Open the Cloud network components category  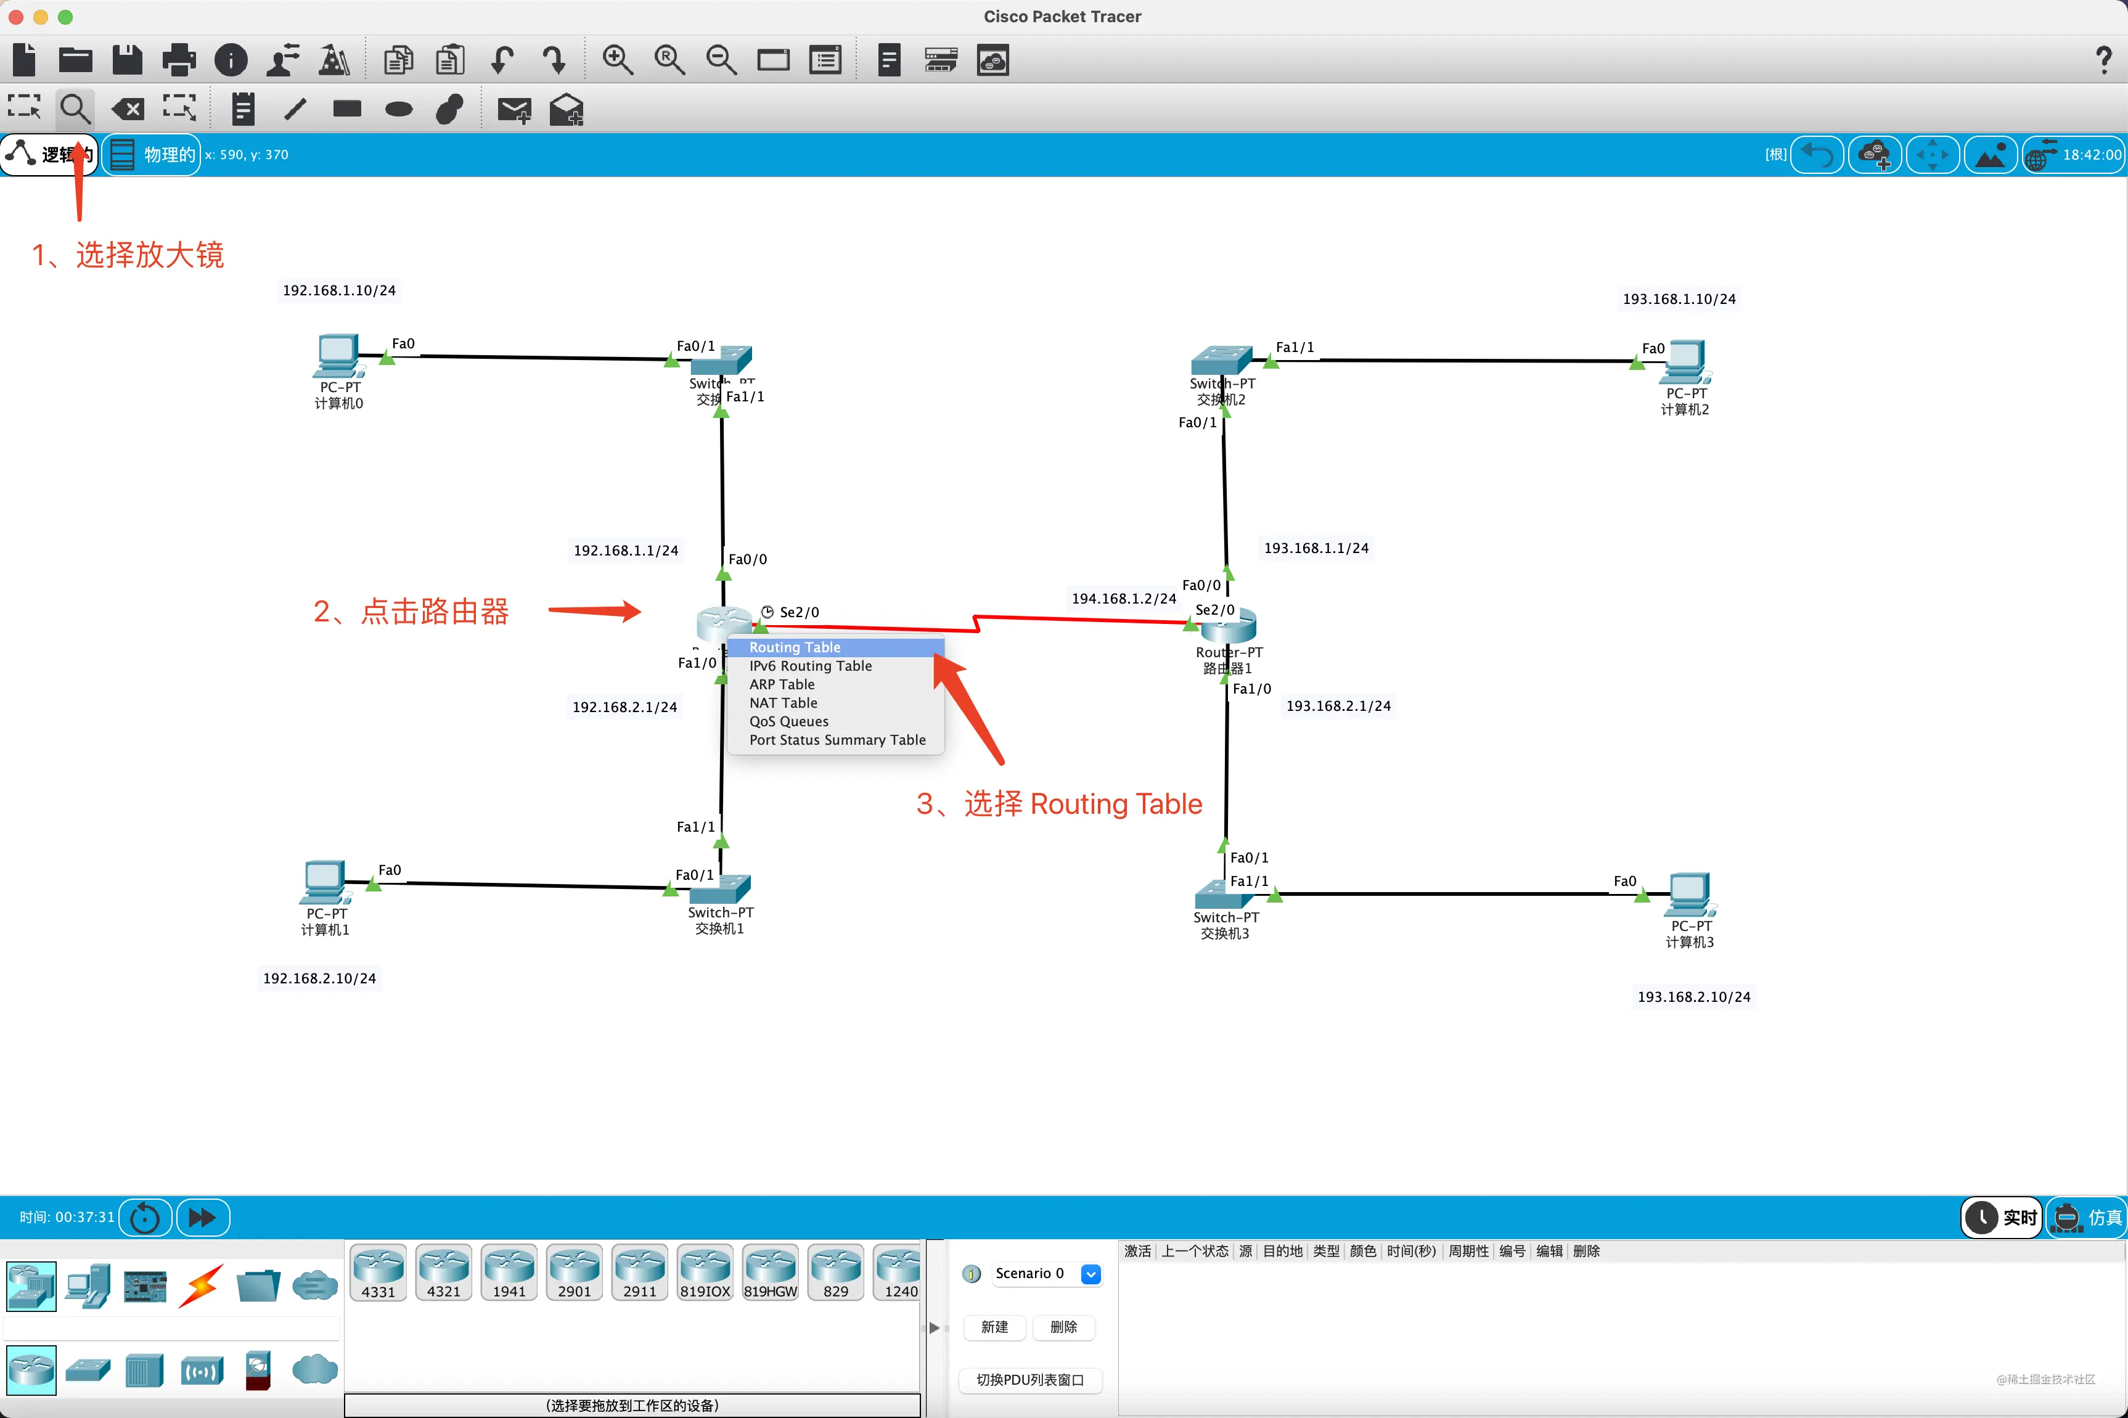point(314,1369)
